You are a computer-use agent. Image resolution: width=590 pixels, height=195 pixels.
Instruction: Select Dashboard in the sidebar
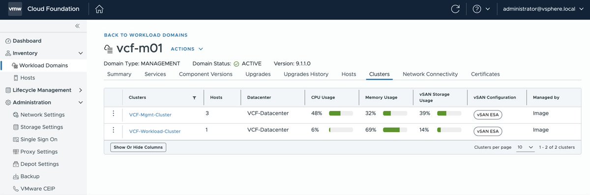27,41
